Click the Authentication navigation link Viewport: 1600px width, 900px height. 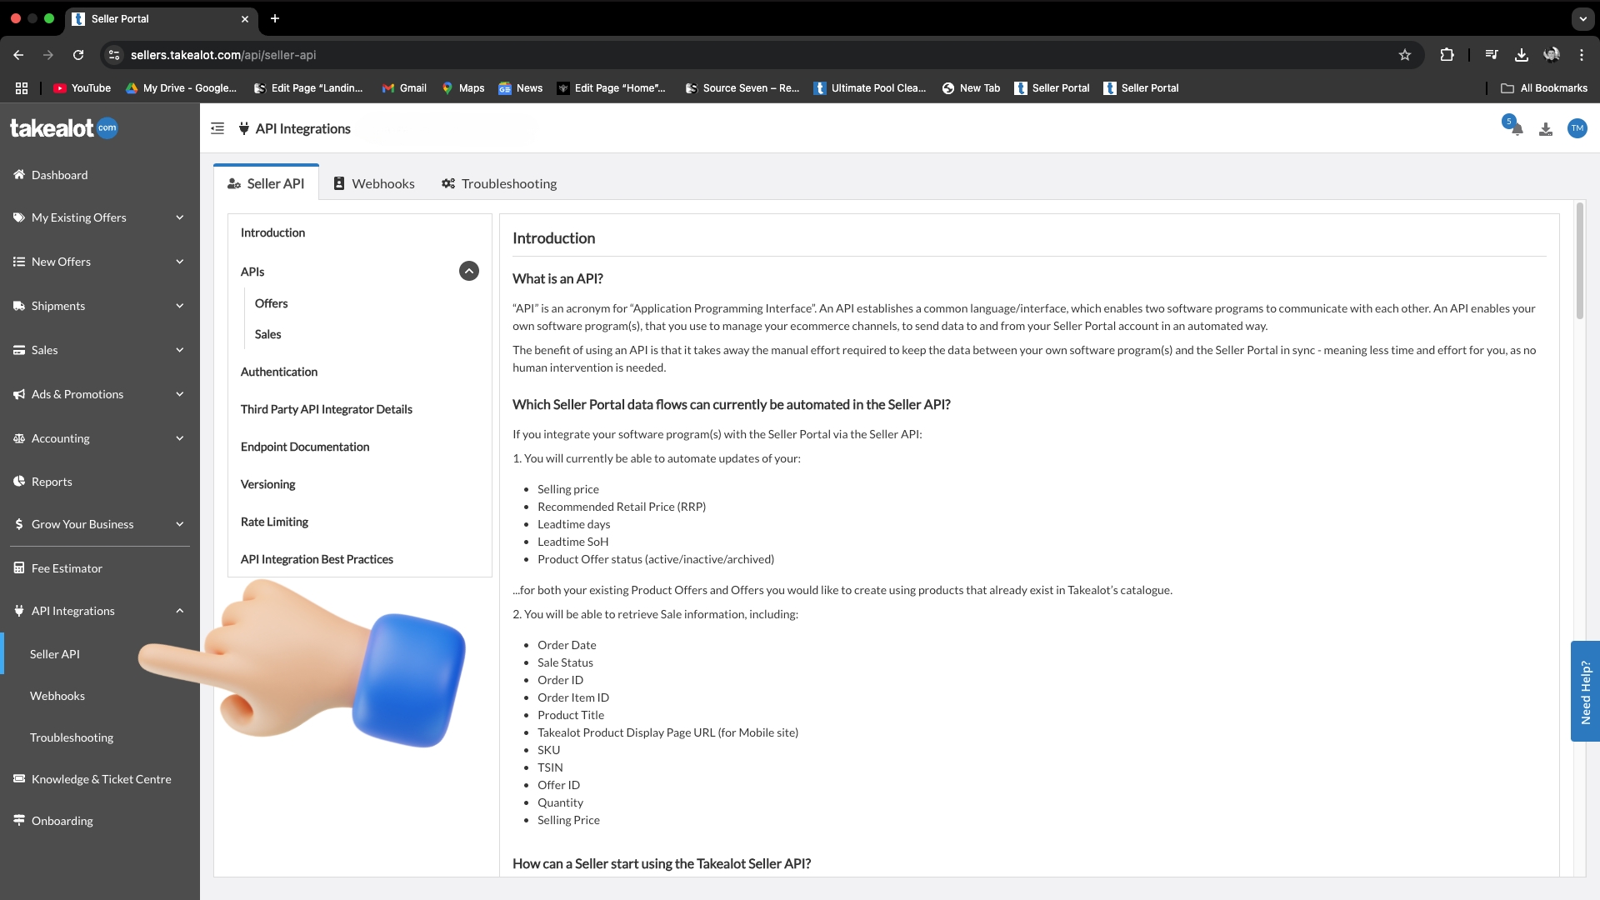point(278,372)
